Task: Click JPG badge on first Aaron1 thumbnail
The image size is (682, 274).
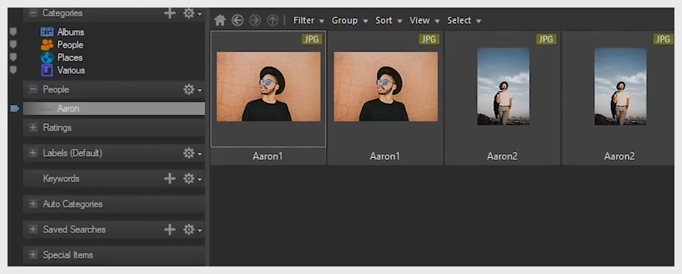Action: click(311, 39)
